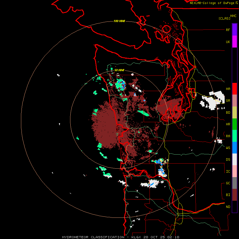Screen dimensions: 239x239
Task: Click the 'GC' legend label
Action: coord(228,183)
